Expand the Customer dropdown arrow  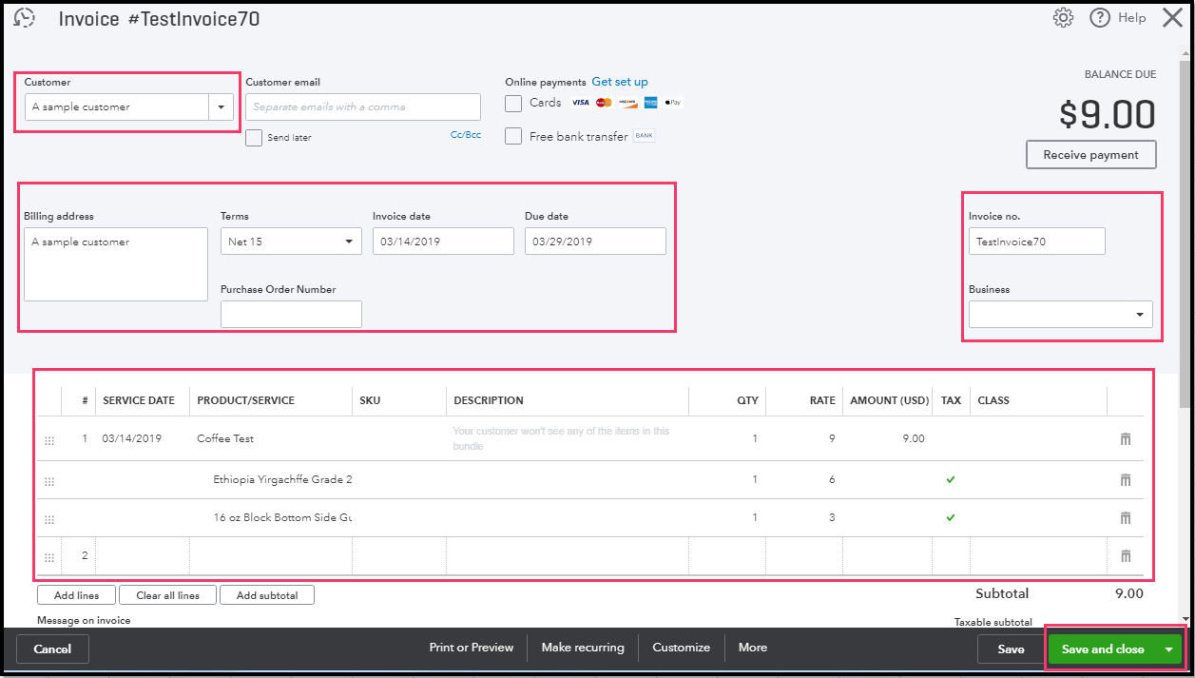pyautogui.click(x=221, y=107)
